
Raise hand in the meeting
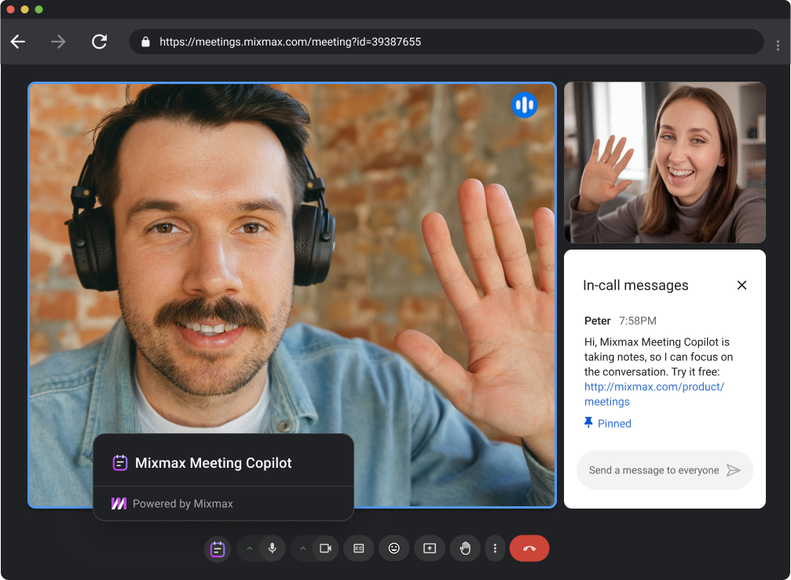click(x=465, y=549)
